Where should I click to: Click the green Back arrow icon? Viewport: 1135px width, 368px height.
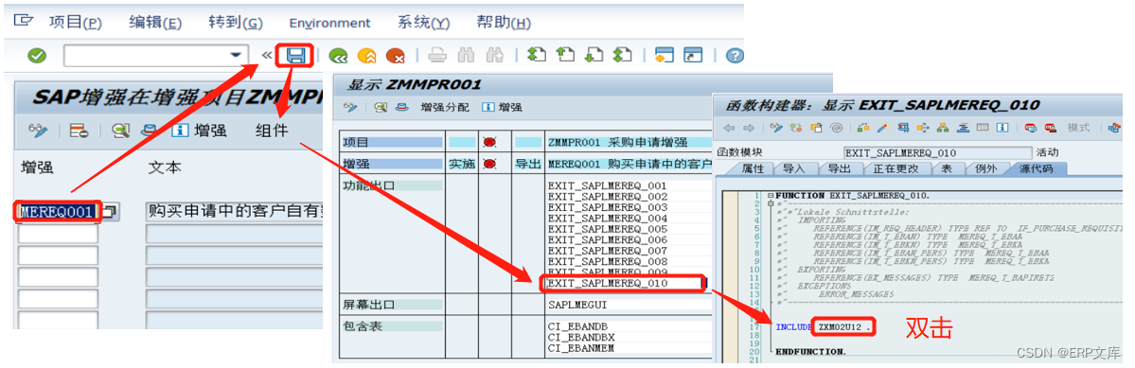[x=338, y=56]
